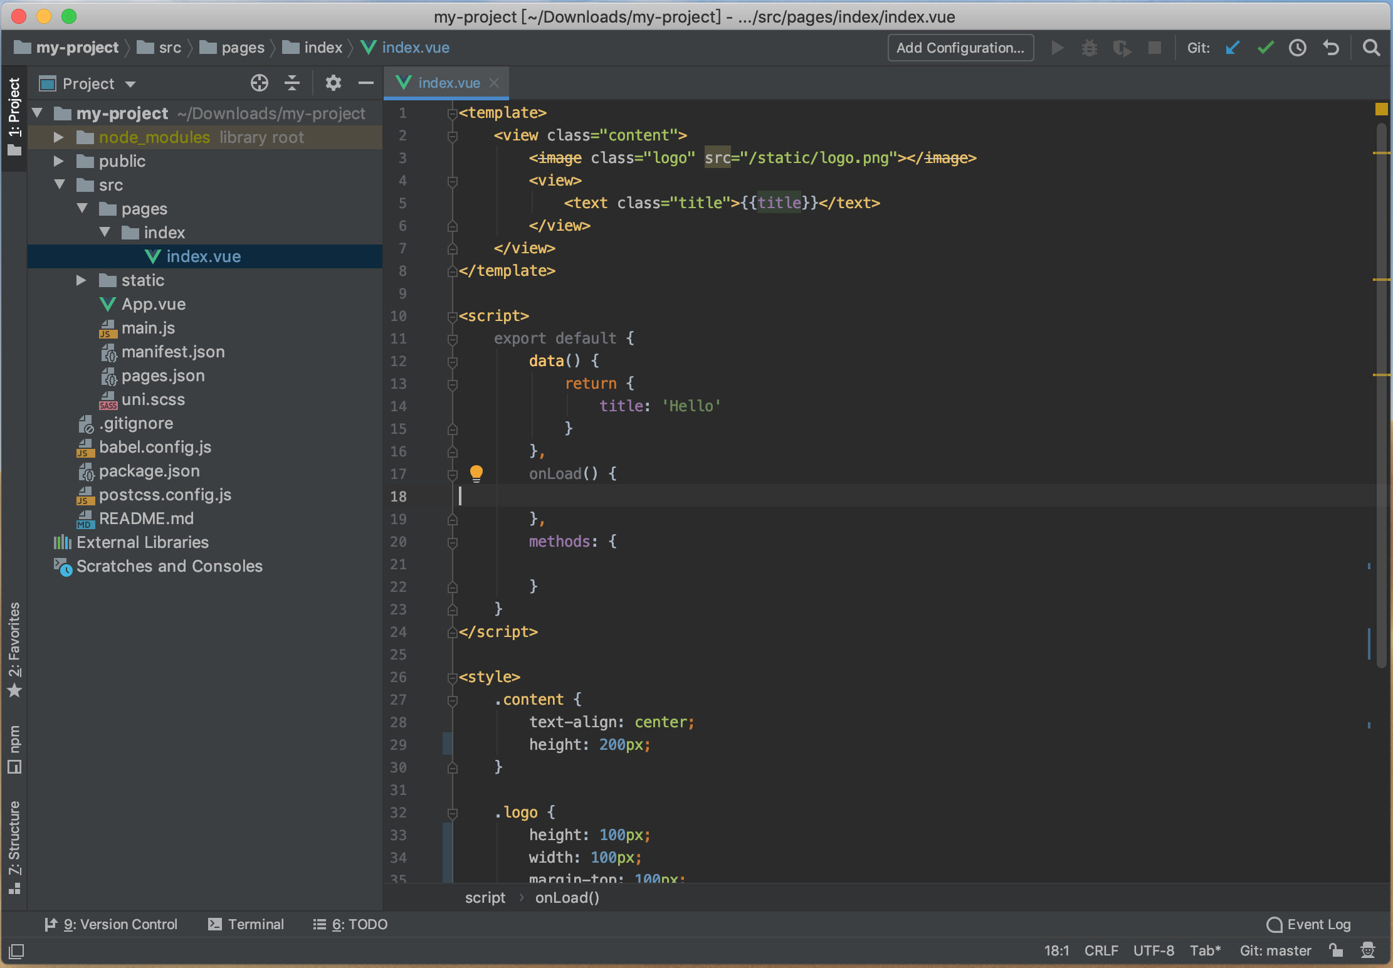
Task: Collapse the pages folder
Action: pos(83,208)
